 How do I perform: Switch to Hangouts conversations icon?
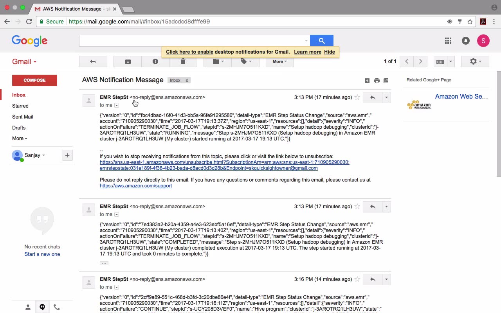42,308
